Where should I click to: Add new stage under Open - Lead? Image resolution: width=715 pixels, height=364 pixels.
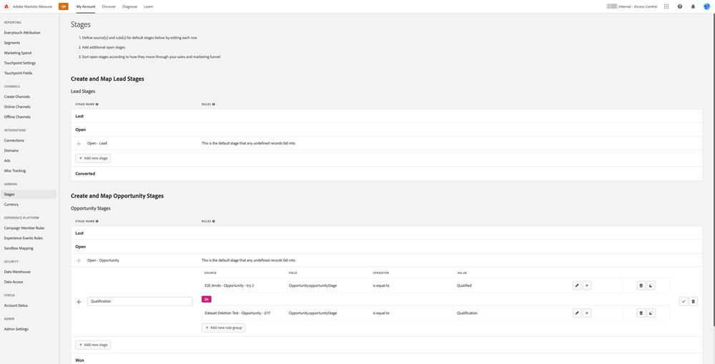(x=93, y=158)
